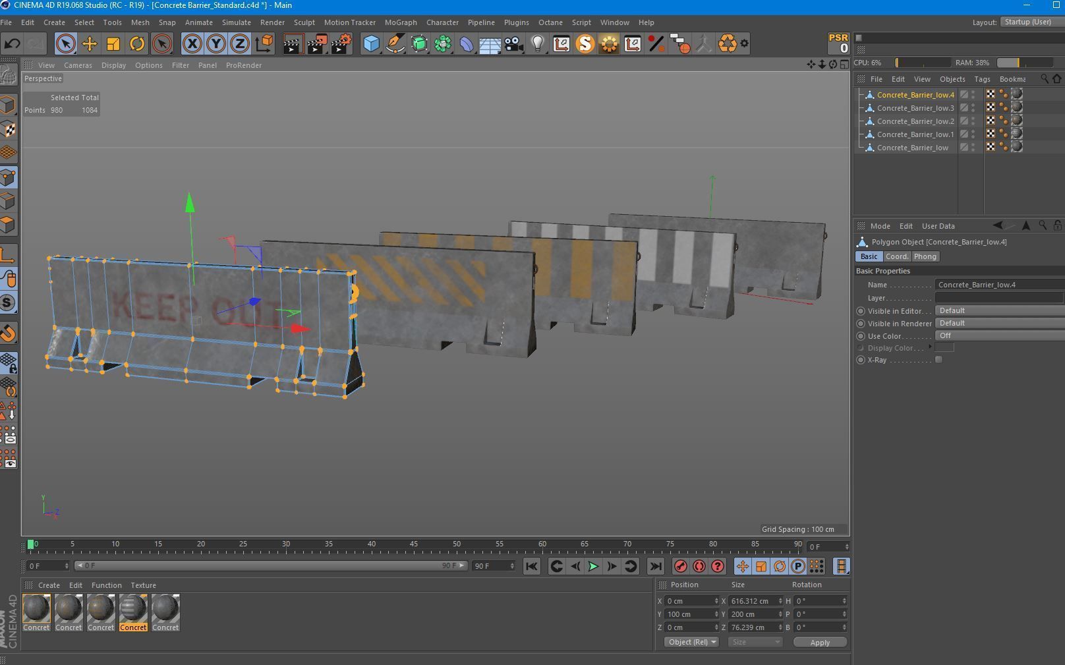Add a Cube primitive object
Image resolution: width=1065 pixels, height=665 pixels.
pyautogui.click(x=371, y=44)
